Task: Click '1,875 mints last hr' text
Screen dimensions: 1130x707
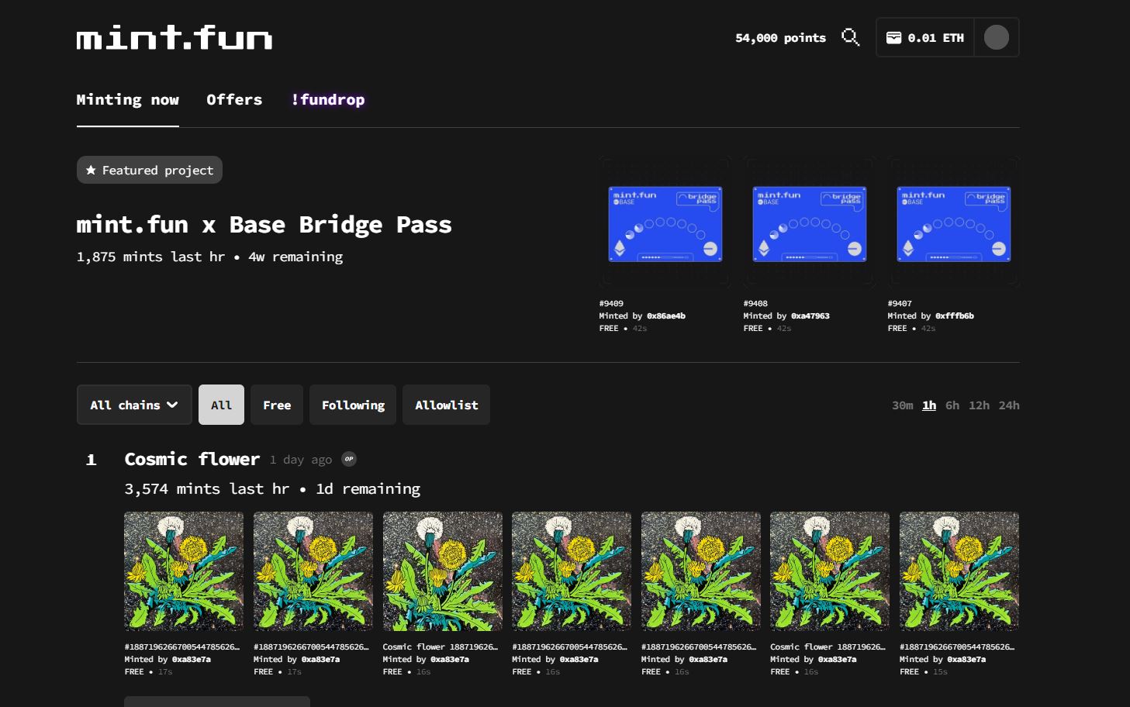Action: (150, 257)
